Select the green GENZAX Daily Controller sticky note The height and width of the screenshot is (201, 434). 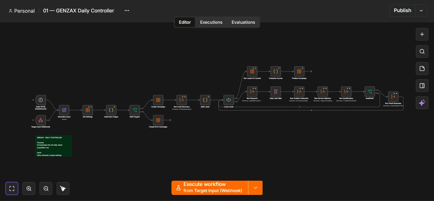coord(53,146)
